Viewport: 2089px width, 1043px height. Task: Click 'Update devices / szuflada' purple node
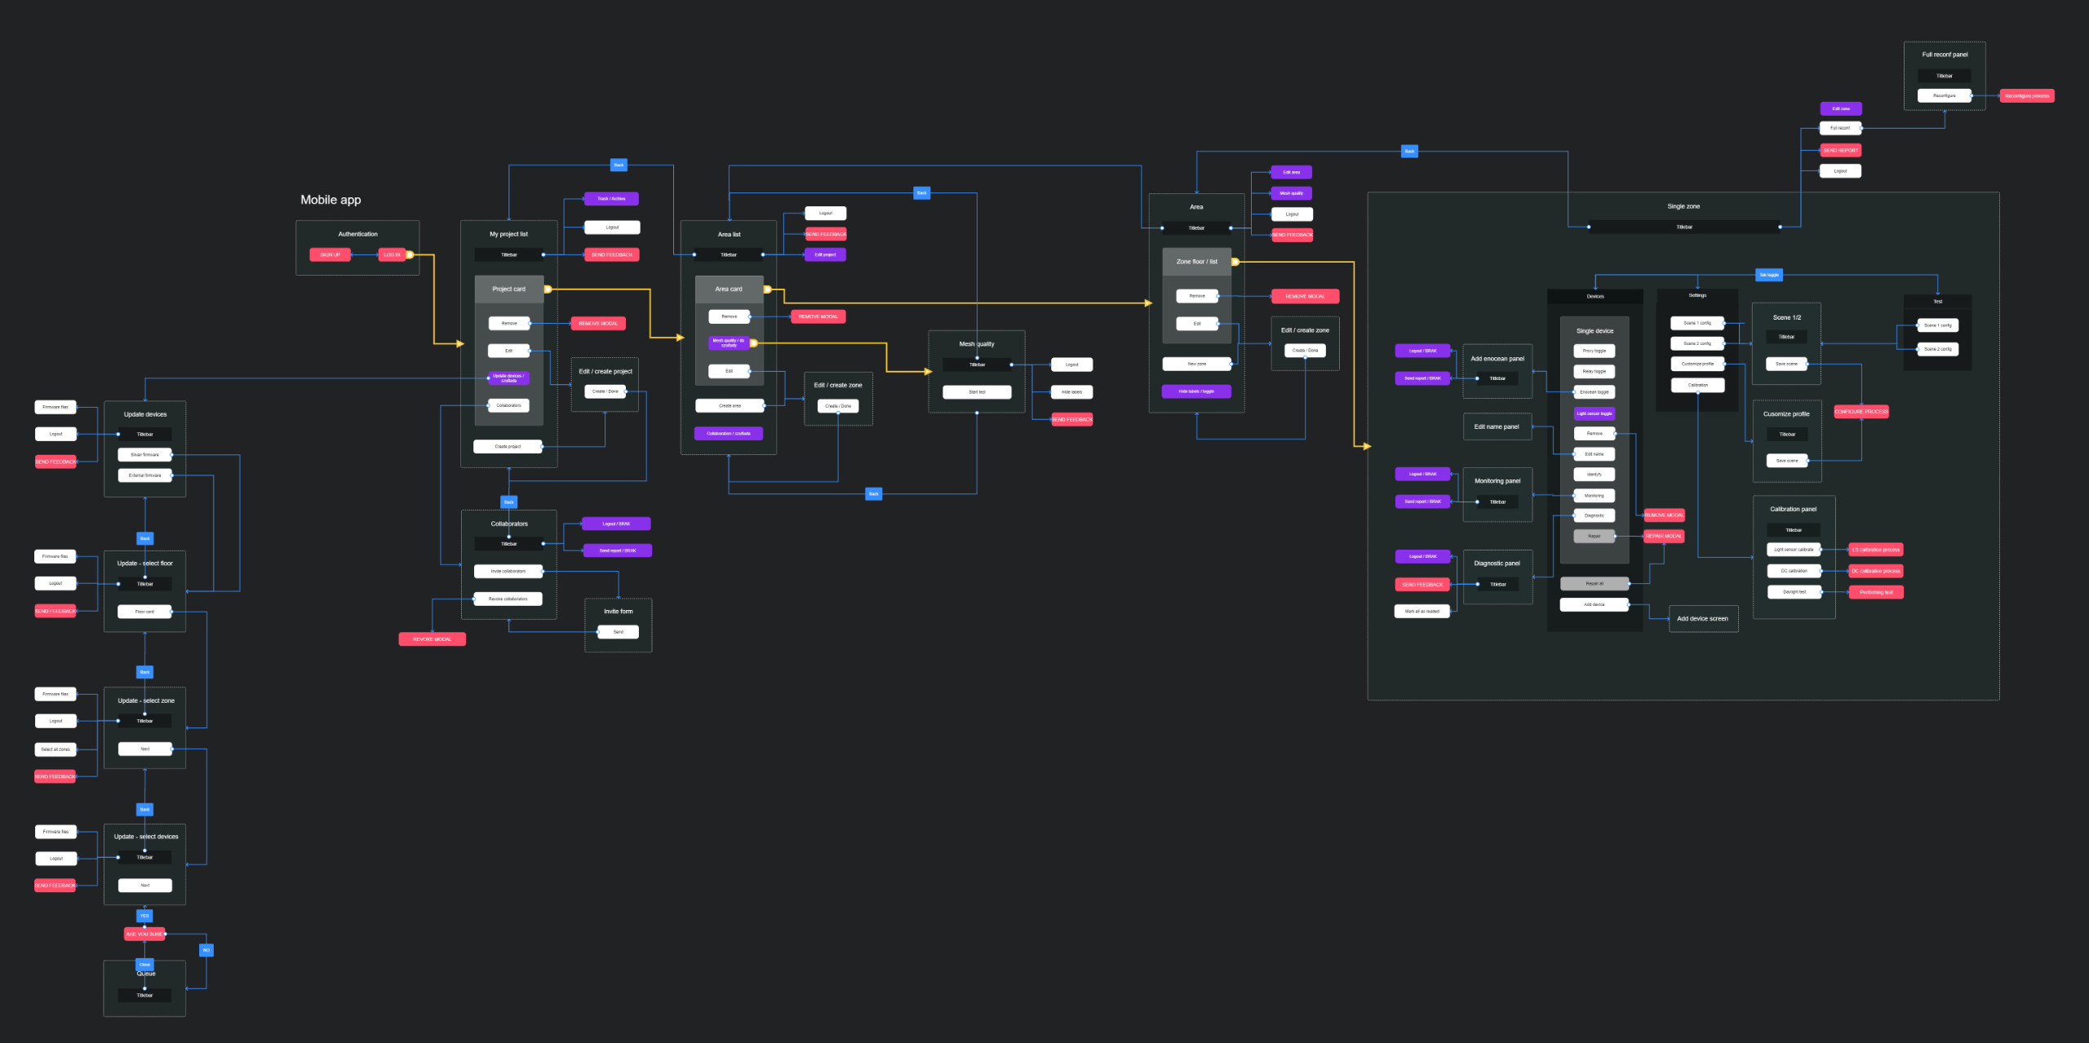[x=509, y=378]
